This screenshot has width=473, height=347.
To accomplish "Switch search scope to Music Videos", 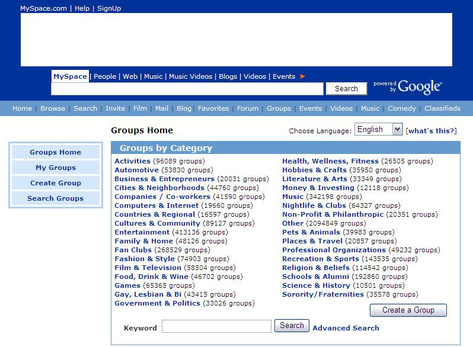I will [190, 76].
